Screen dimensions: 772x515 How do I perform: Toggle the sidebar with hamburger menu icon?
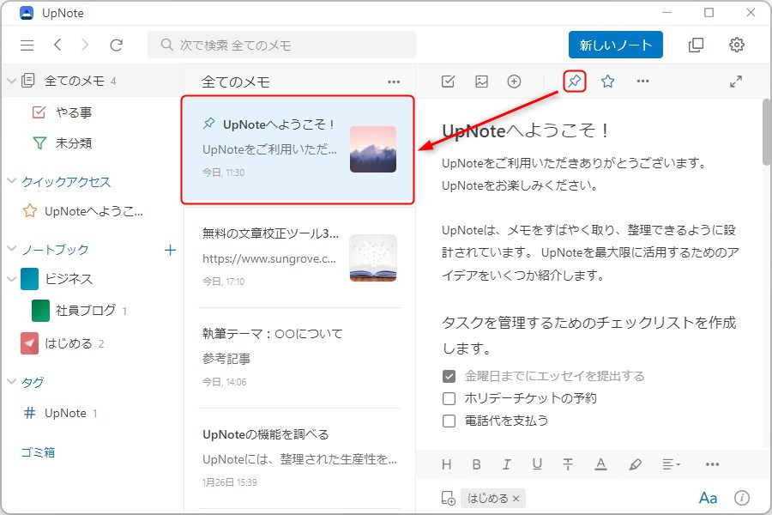27,45
